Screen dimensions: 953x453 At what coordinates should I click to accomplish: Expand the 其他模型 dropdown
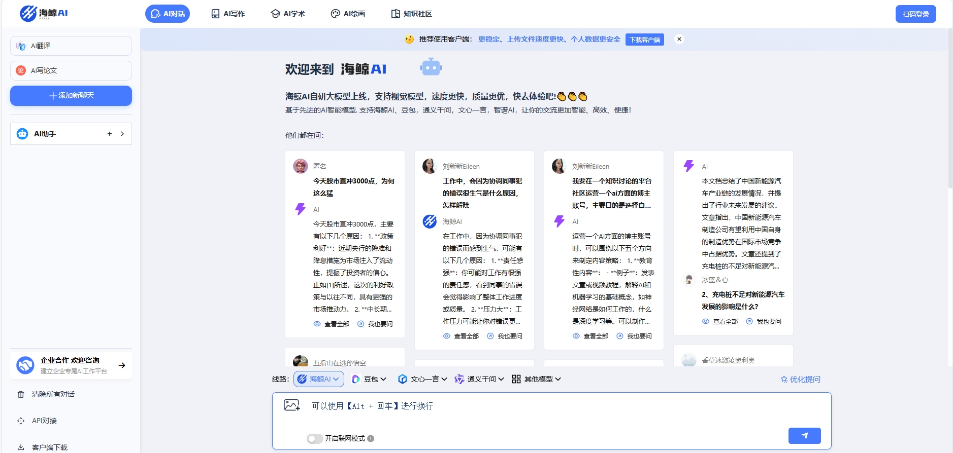(536, 379)
